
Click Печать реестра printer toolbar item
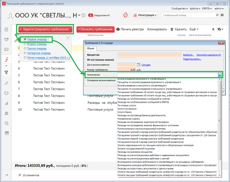[130, 29]
